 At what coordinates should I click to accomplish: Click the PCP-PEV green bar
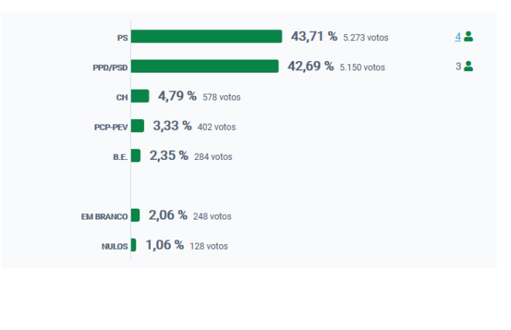coord(137,126)
